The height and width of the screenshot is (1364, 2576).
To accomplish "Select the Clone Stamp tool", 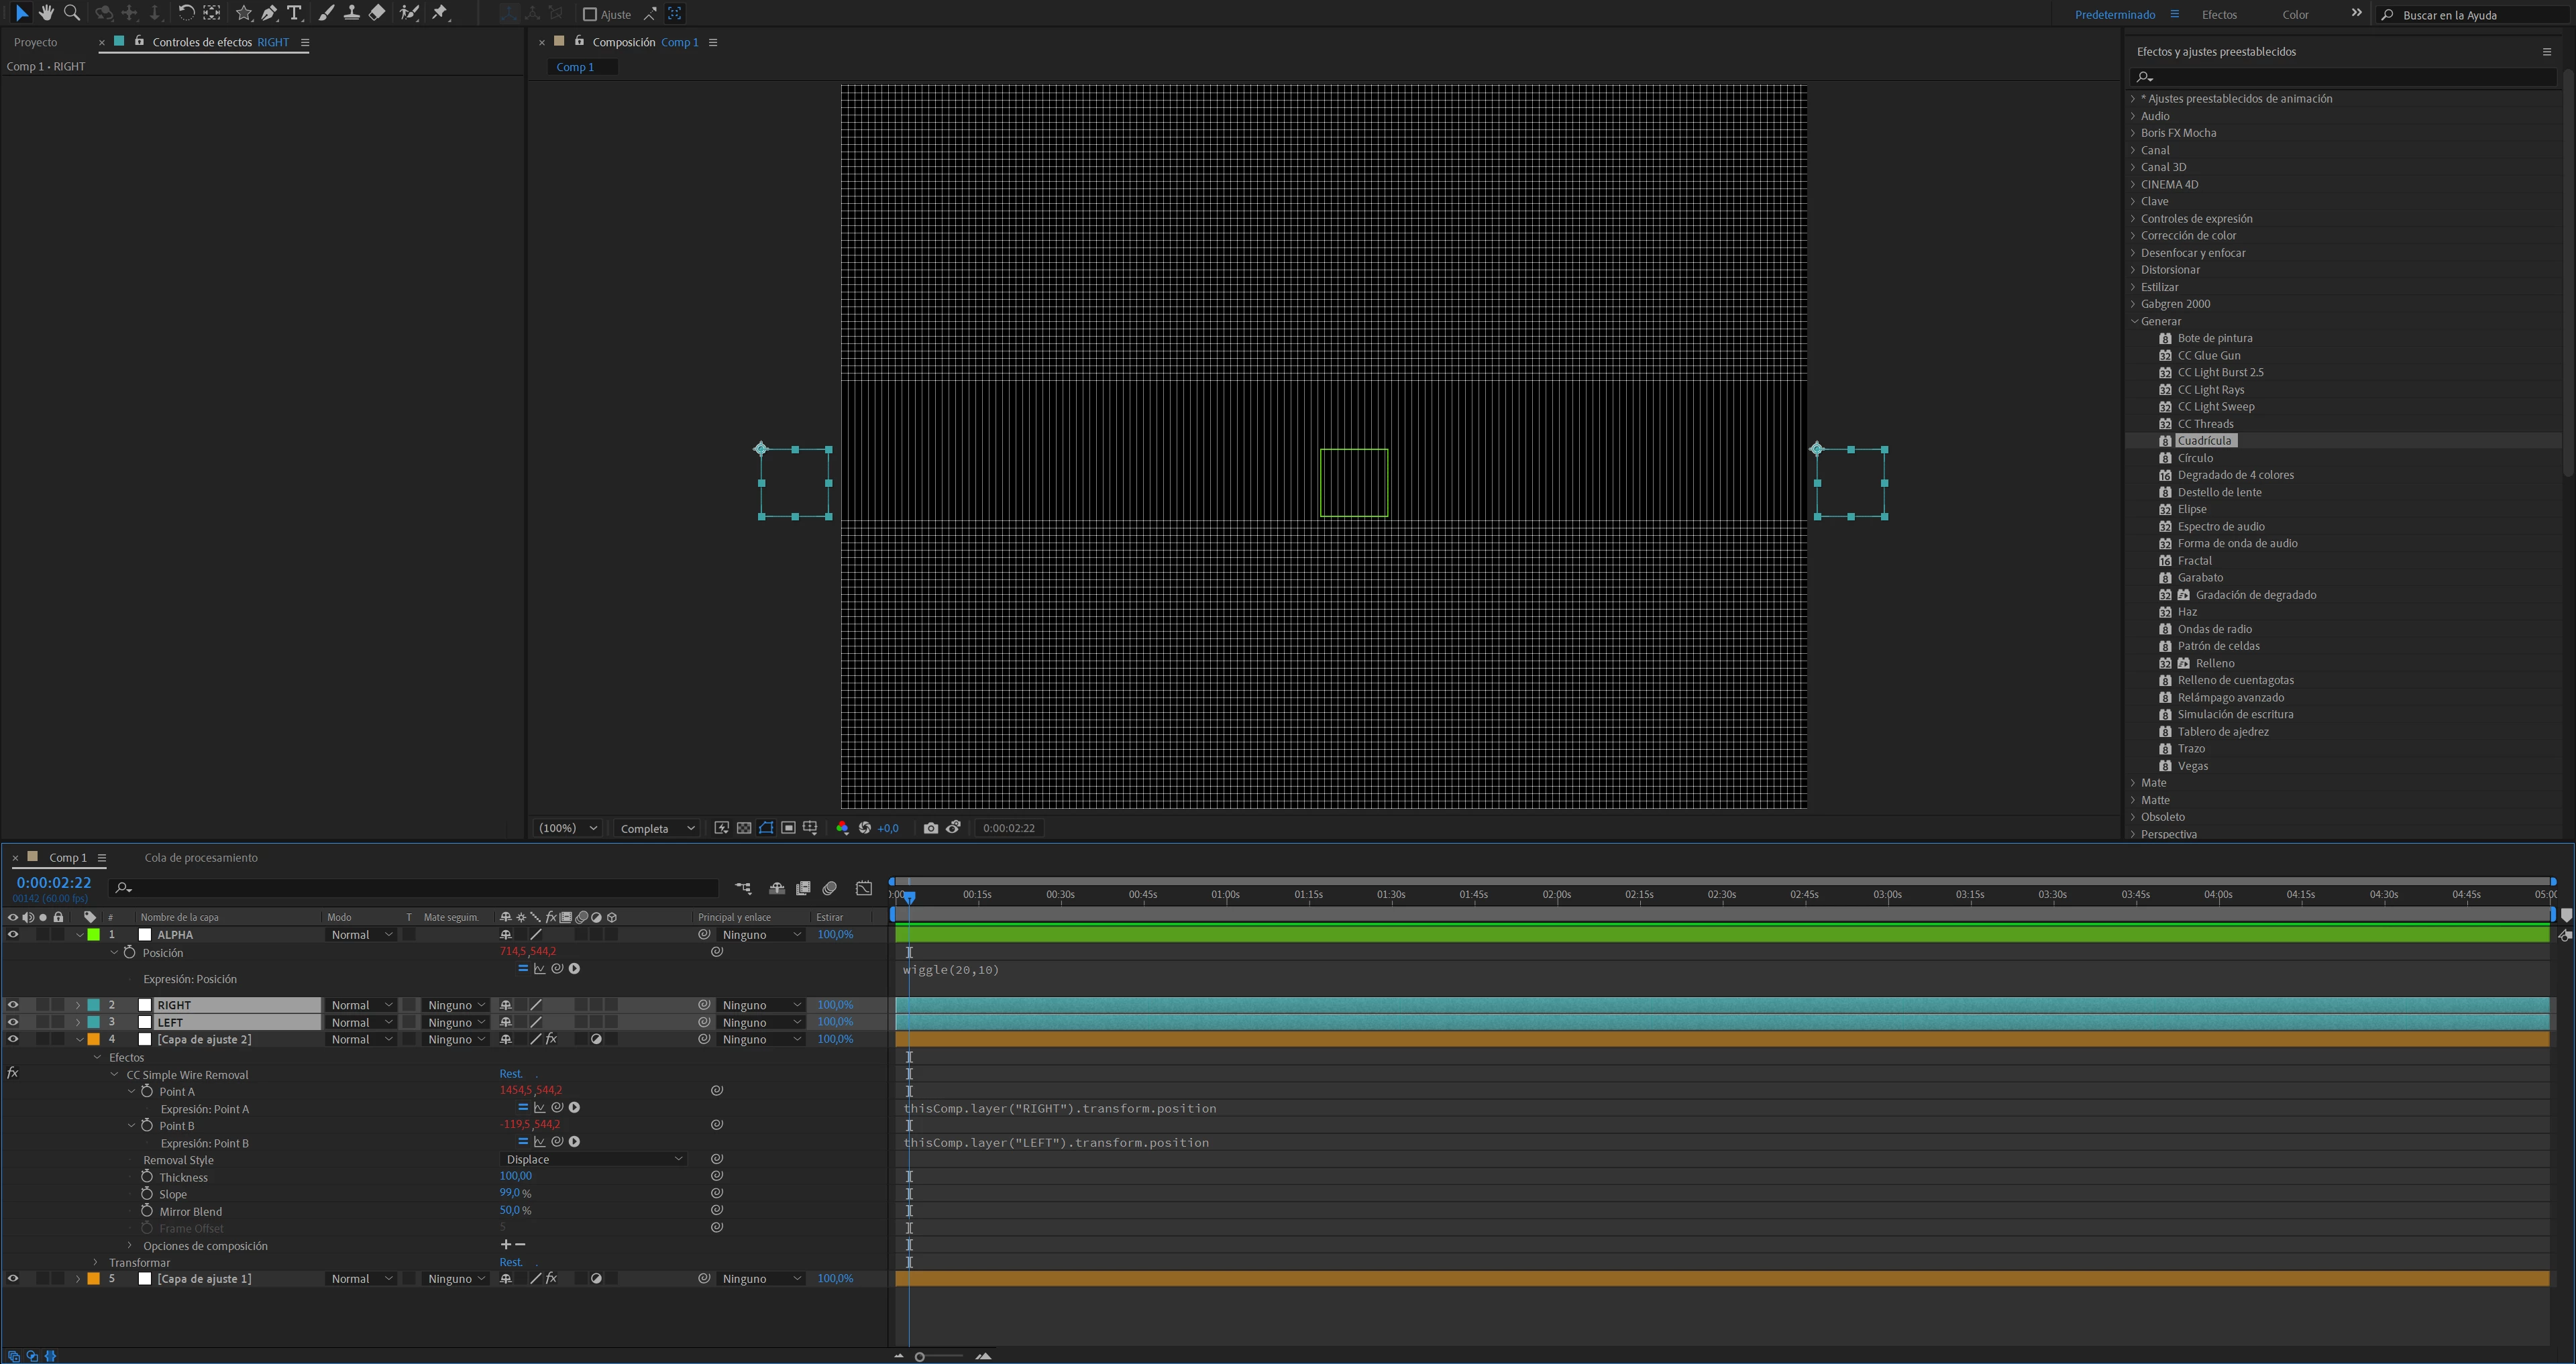I will (x=352, y=13).
